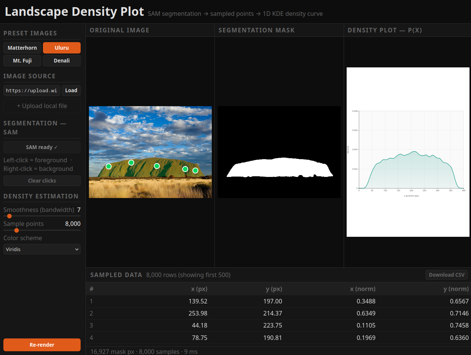Click the x (norm) column header
The height and width of the screenshot is (355, 471).
pos(363,289)
